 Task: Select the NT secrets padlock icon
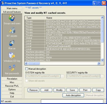point(12,30)
